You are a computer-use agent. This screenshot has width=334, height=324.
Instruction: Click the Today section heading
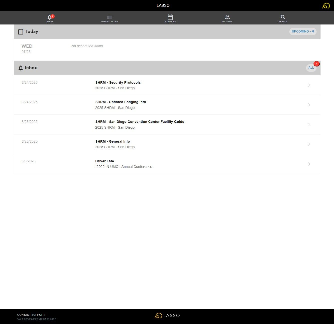(31, 31)
